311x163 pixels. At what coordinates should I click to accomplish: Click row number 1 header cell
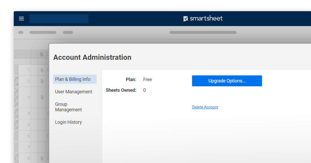[x=29, y=70]
